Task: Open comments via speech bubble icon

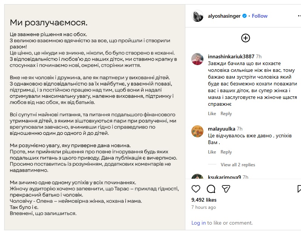Action: (211, 188)
